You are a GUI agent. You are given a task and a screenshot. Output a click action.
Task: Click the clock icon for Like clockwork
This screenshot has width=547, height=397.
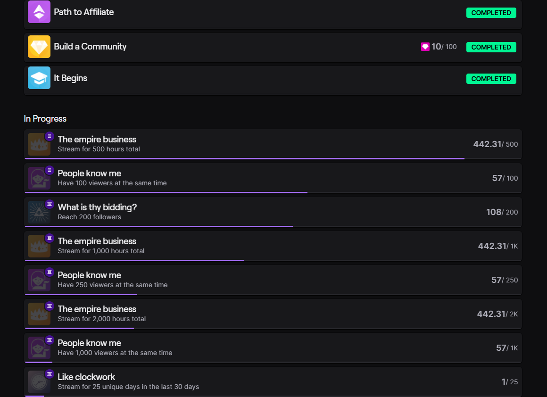(x=39, y=382)
